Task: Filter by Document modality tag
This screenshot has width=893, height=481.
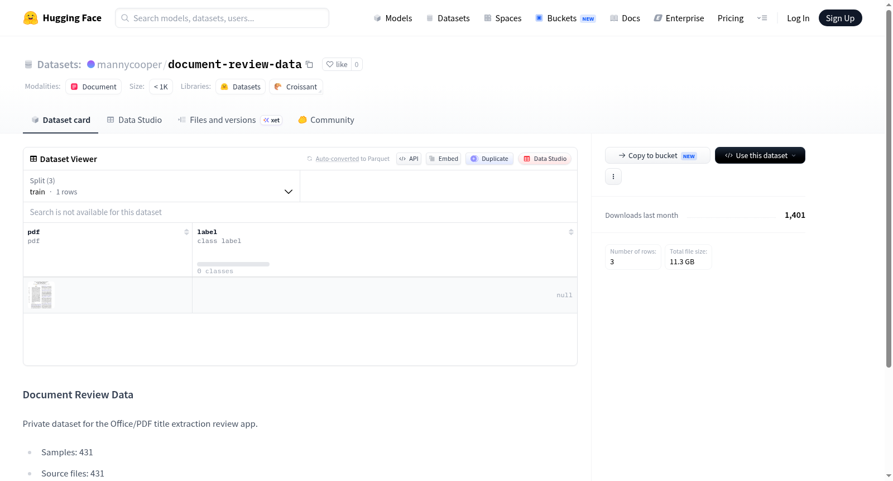Action: 94,87
